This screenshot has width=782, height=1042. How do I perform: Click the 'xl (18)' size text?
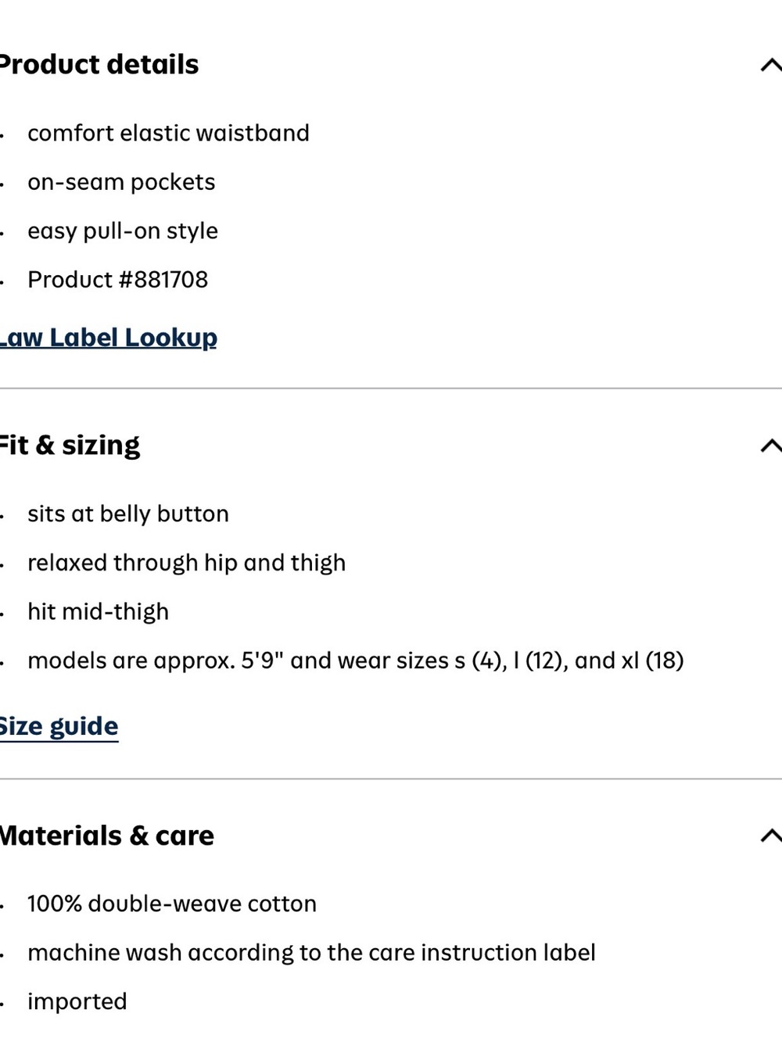point(652,661)
